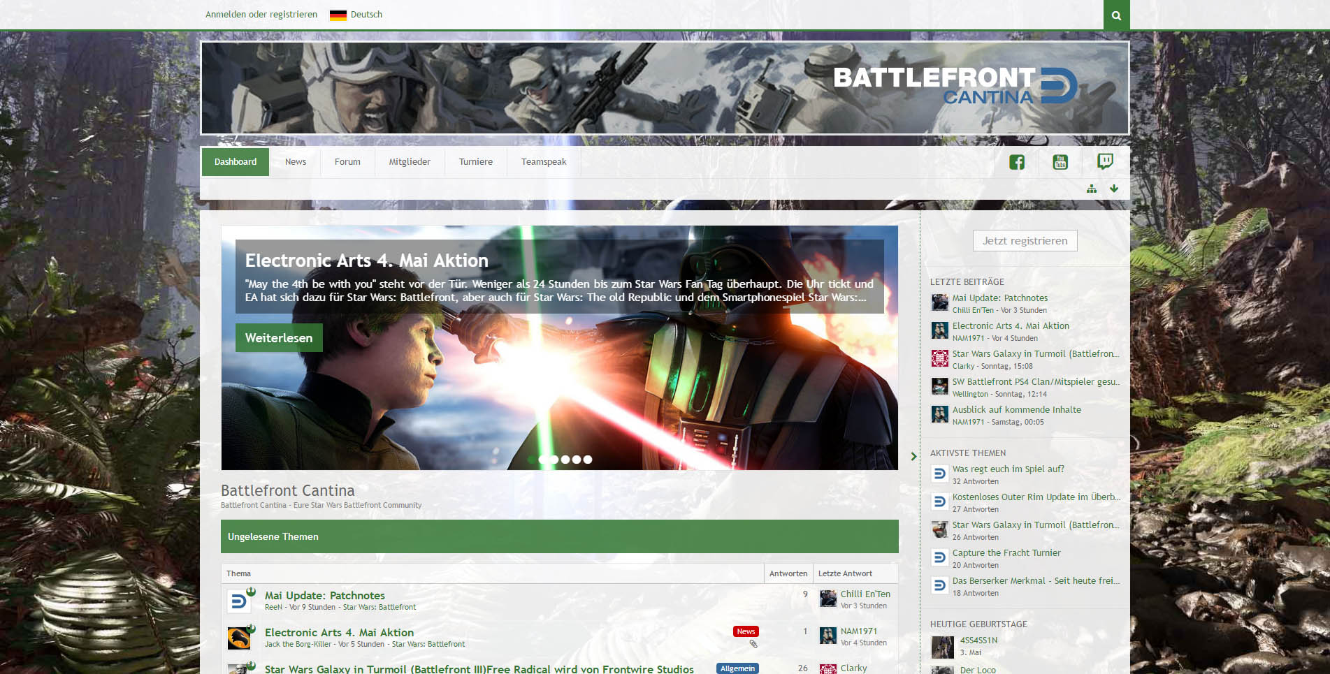Click the German flag icon

[338, 15]
